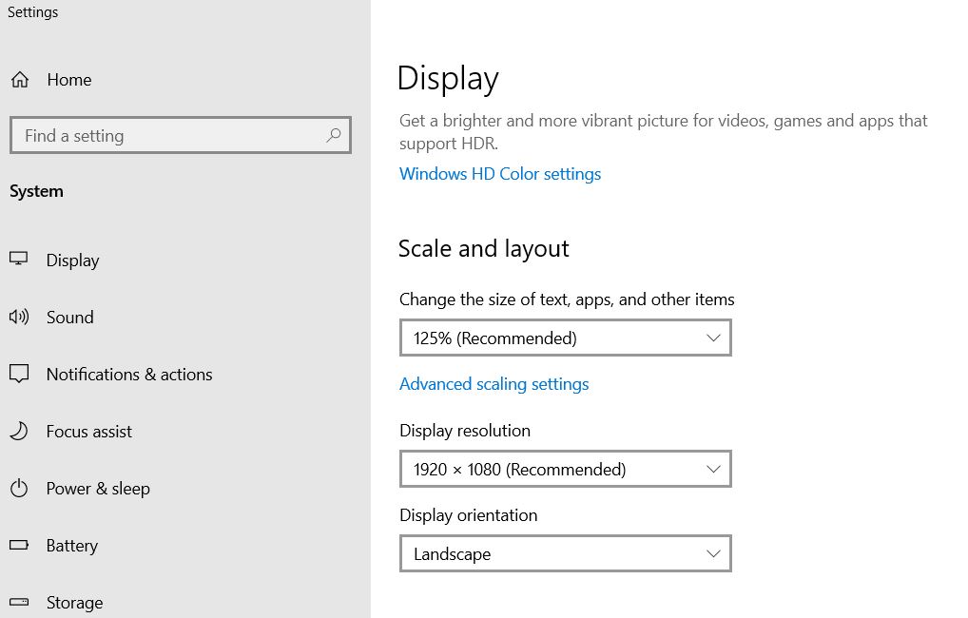
Task: Click the System section label
Action: [x=36, y=191]
